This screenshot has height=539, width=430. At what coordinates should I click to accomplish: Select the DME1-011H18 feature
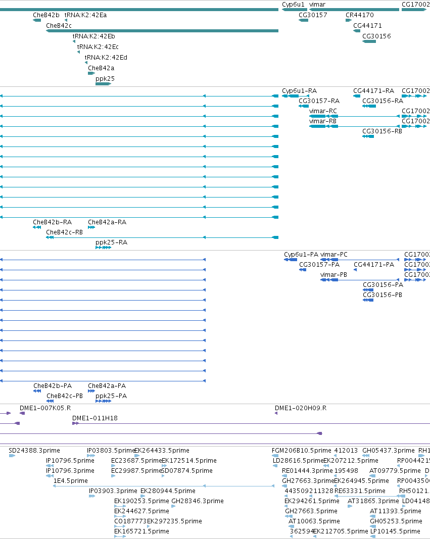point(251,423)
